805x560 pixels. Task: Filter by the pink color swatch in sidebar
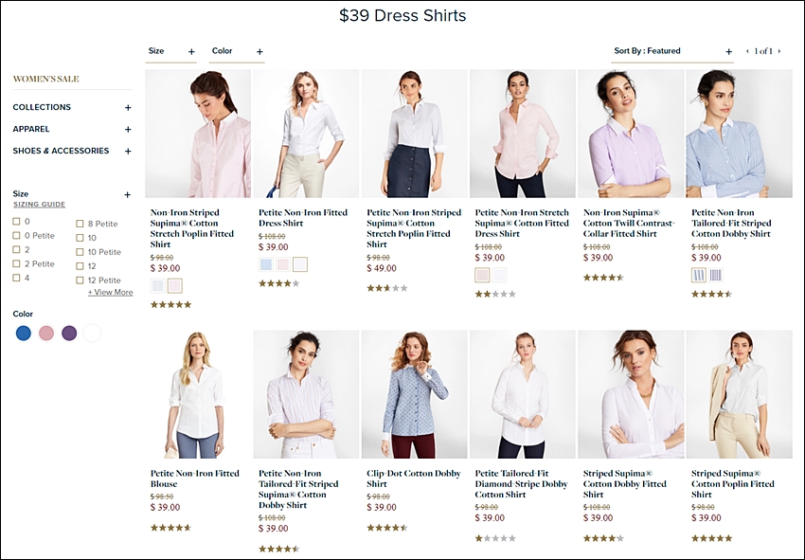point(46,333)
